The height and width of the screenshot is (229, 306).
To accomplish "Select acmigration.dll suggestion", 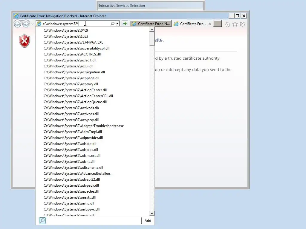I will (92, 72).
